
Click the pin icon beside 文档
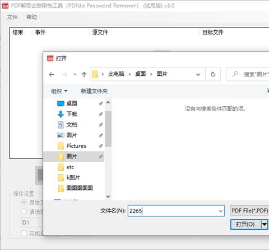click(101, 125)
